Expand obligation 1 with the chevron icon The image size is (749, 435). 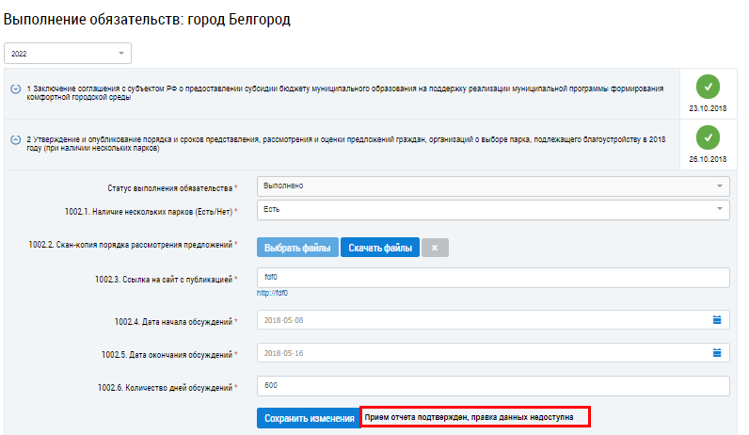[x=16, y=89]
